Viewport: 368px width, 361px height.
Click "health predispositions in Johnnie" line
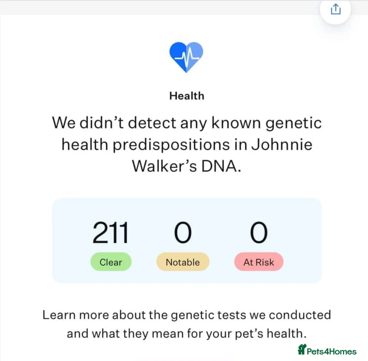187,145
